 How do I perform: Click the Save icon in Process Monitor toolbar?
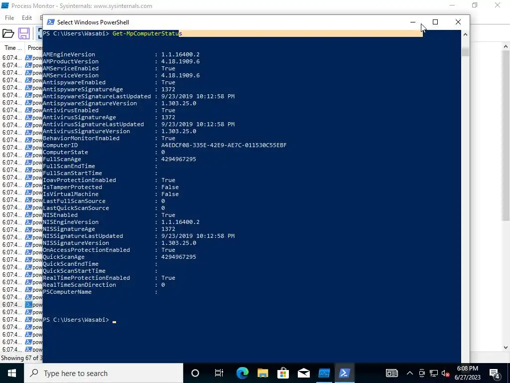coord(24,33)
